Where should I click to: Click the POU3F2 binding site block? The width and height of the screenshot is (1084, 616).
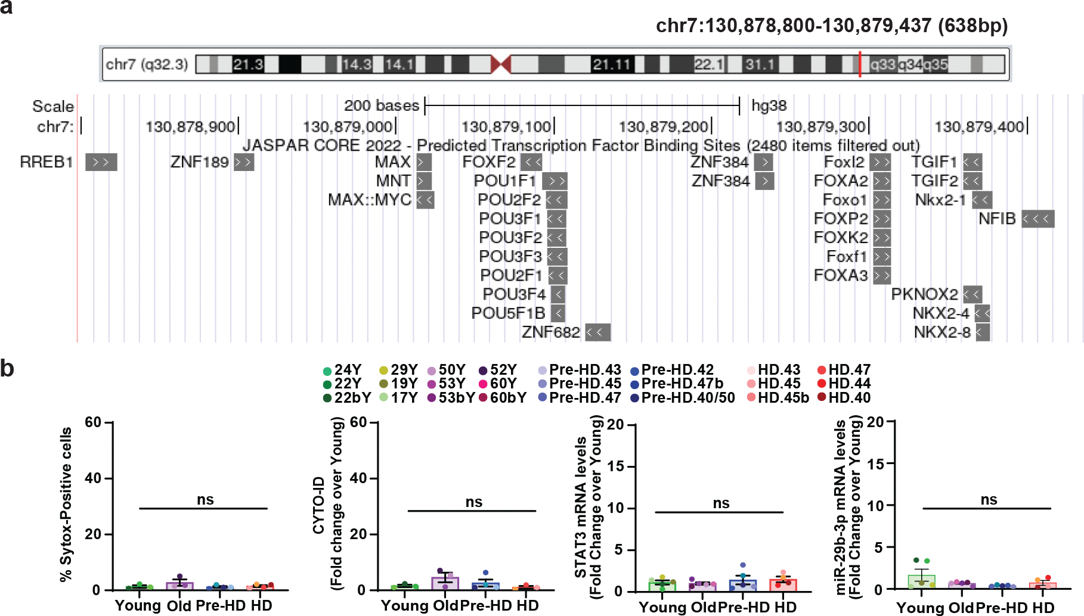click(556, 237)
